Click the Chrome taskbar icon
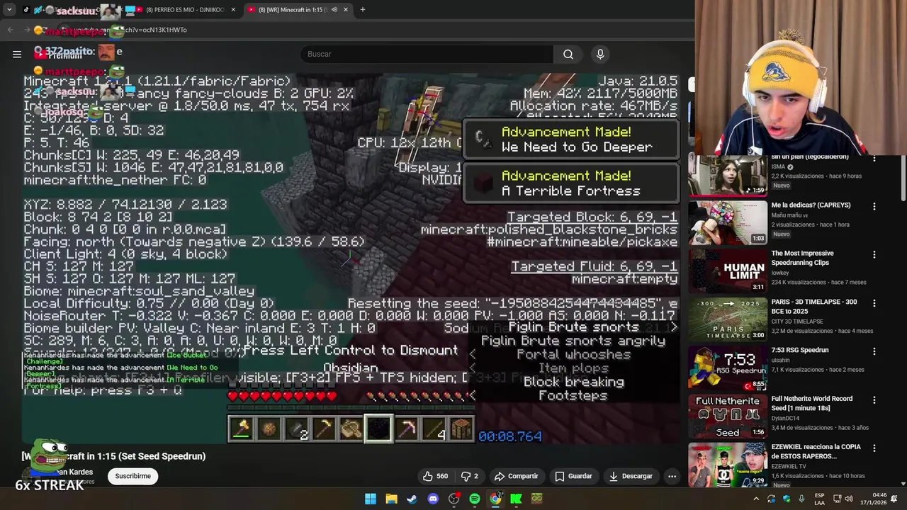Screen dimensions: 907x510 click(495, 499)
